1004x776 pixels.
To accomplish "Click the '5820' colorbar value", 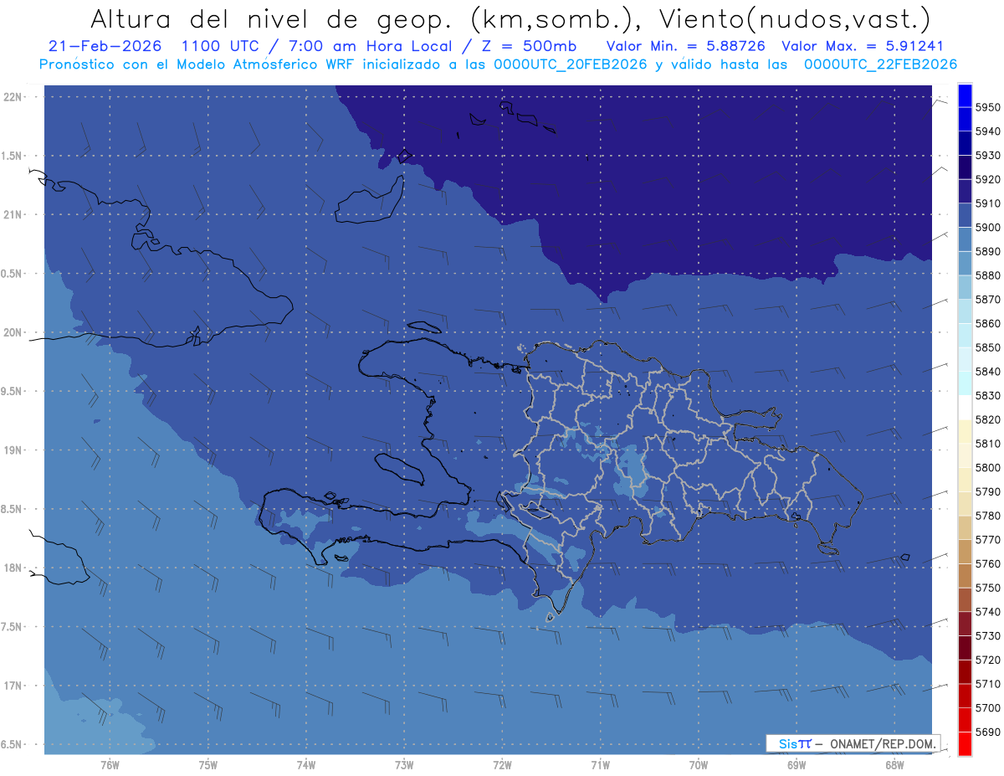I will click(988, 419).
